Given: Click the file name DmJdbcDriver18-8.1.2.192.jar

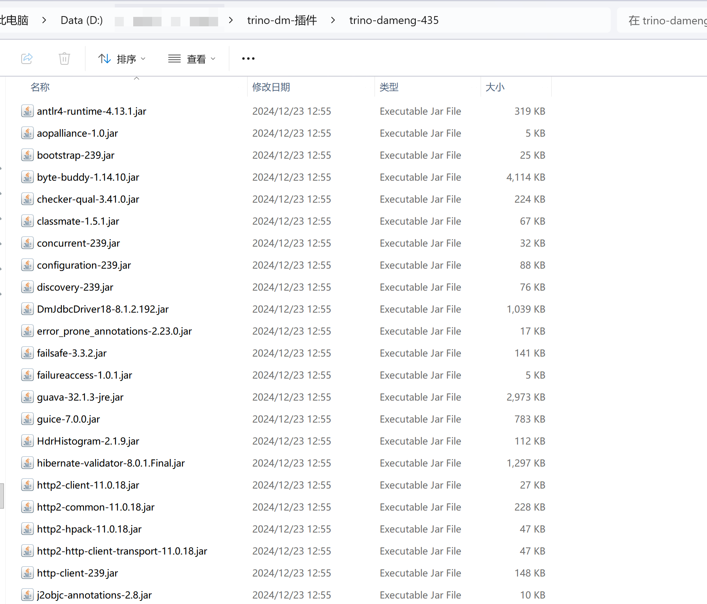Looking at the screenshot, I should click(x=103, y=309).
